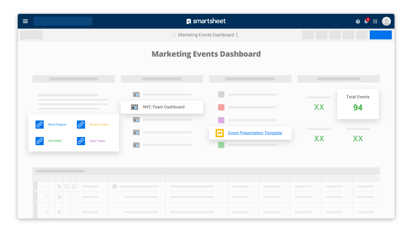The height and width of the screenshot is (232, 412).
Task: Click the yellow Google Slides presentation icon
Action: 220,133
